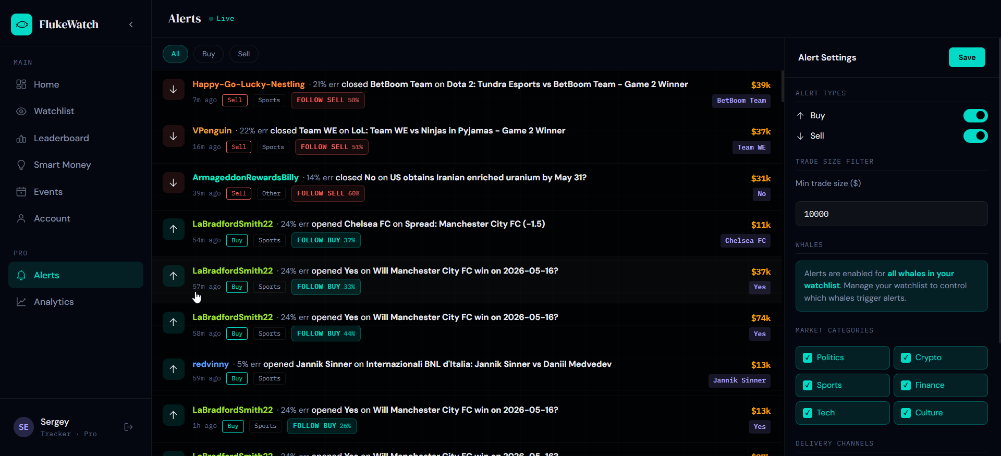Image resolution: width=1001 pixels, height=456 pixels.
Task: Click the up arrow icon for Chelsea FC alert
Action: coord(174,229)
